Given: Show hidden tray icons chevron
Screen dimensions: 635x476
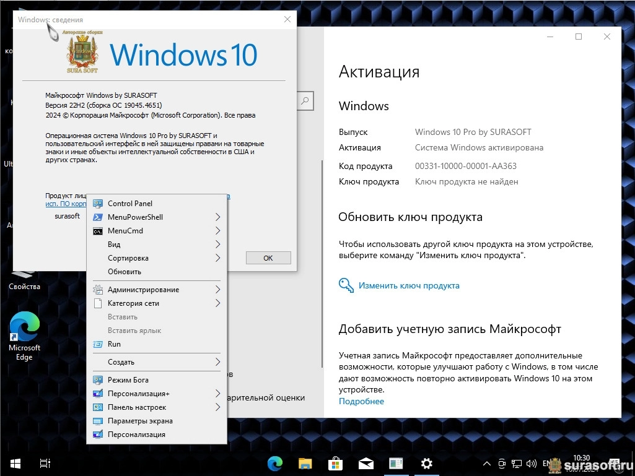Looking at the screenshot, I should click(487, 464).
